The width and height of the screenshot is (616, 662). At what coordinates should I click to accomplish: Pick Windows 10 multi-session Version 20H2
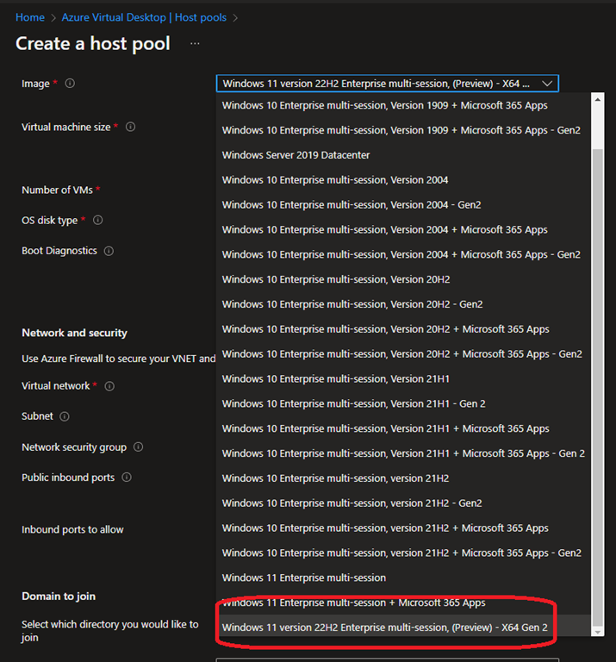(335, 279)
